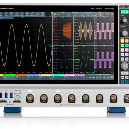Open the teal C6 channel signal bar
This screenshot has height=129, width=129.
[57, 77]
